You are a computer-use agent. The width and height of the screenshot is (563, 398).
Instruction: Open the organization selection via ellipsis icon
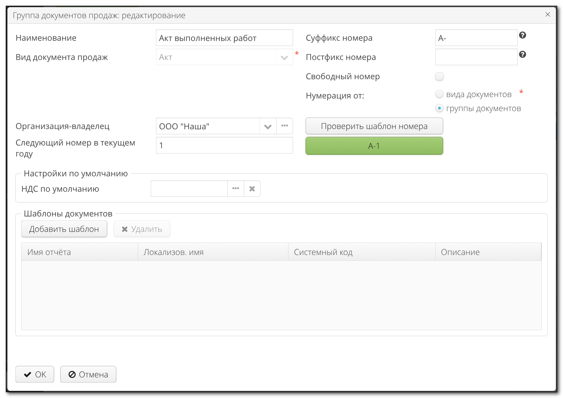(285, 126)
